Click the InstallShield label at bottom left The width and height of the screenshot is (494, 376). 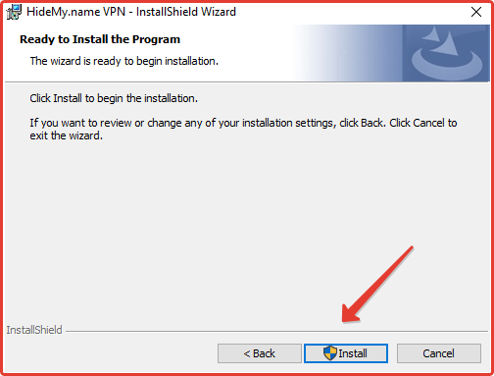pos(34,330)
